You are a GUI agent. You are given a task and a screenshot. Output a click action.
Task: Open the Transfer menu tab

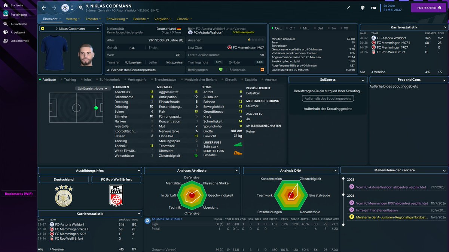[x=94, y=19]
